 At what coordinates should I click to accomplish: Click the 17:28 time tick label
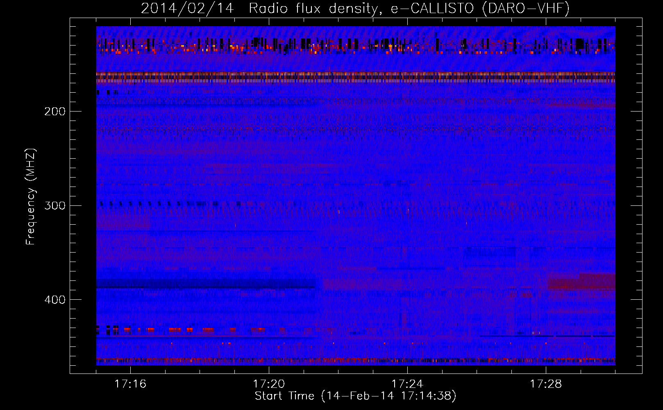546,384
